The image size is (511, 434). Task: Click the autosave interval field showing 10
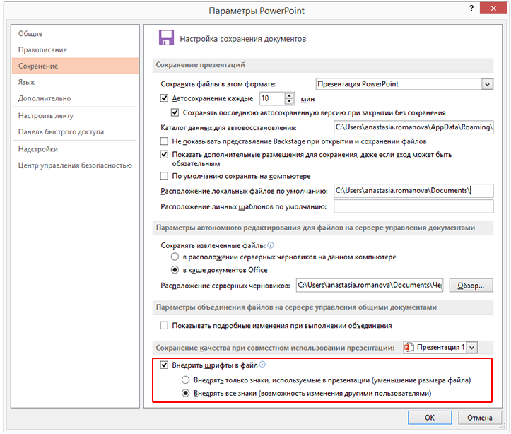click(272, 98)
